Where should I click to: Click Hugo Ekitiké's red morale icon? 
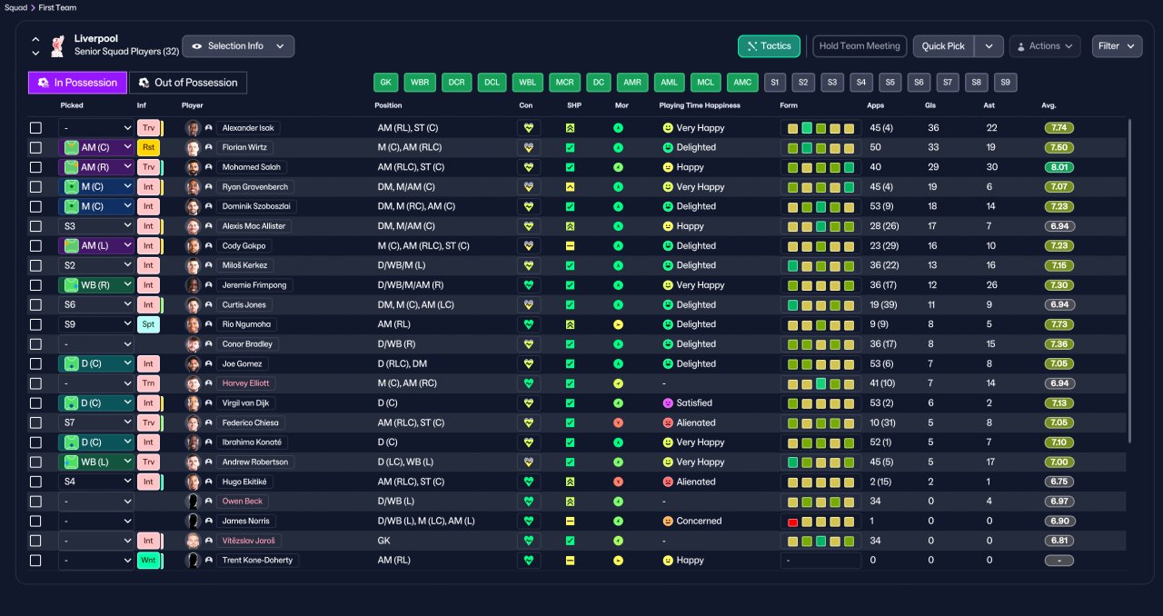click(x=618, y=482)
